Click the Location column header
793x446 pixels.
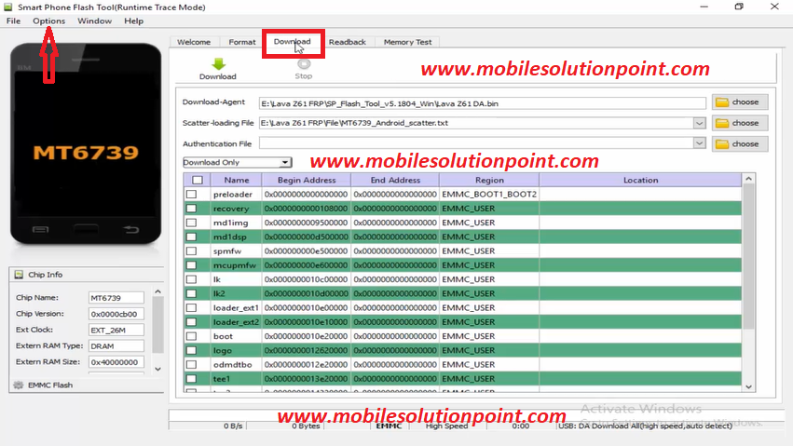coord(641,180)
